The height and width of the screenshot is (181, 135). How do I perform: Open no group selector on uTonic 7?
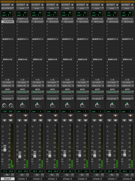(112, 99)
